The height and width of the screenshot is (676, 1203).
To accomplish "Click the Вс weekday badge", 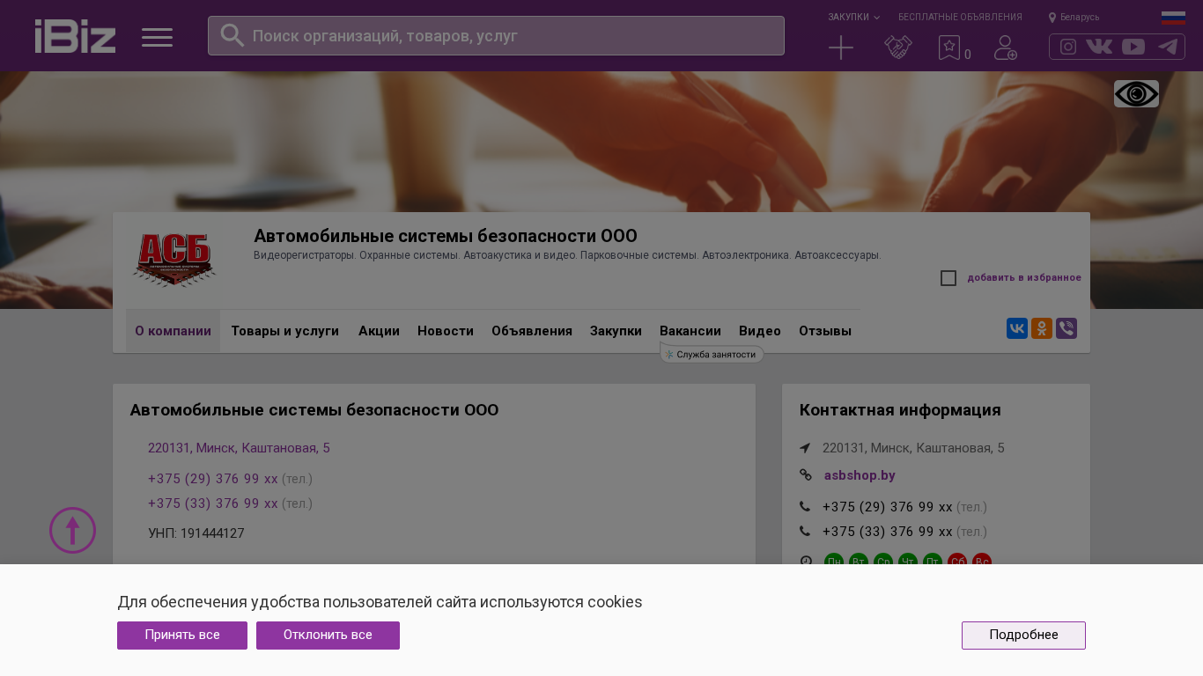I will click(982, 562).
